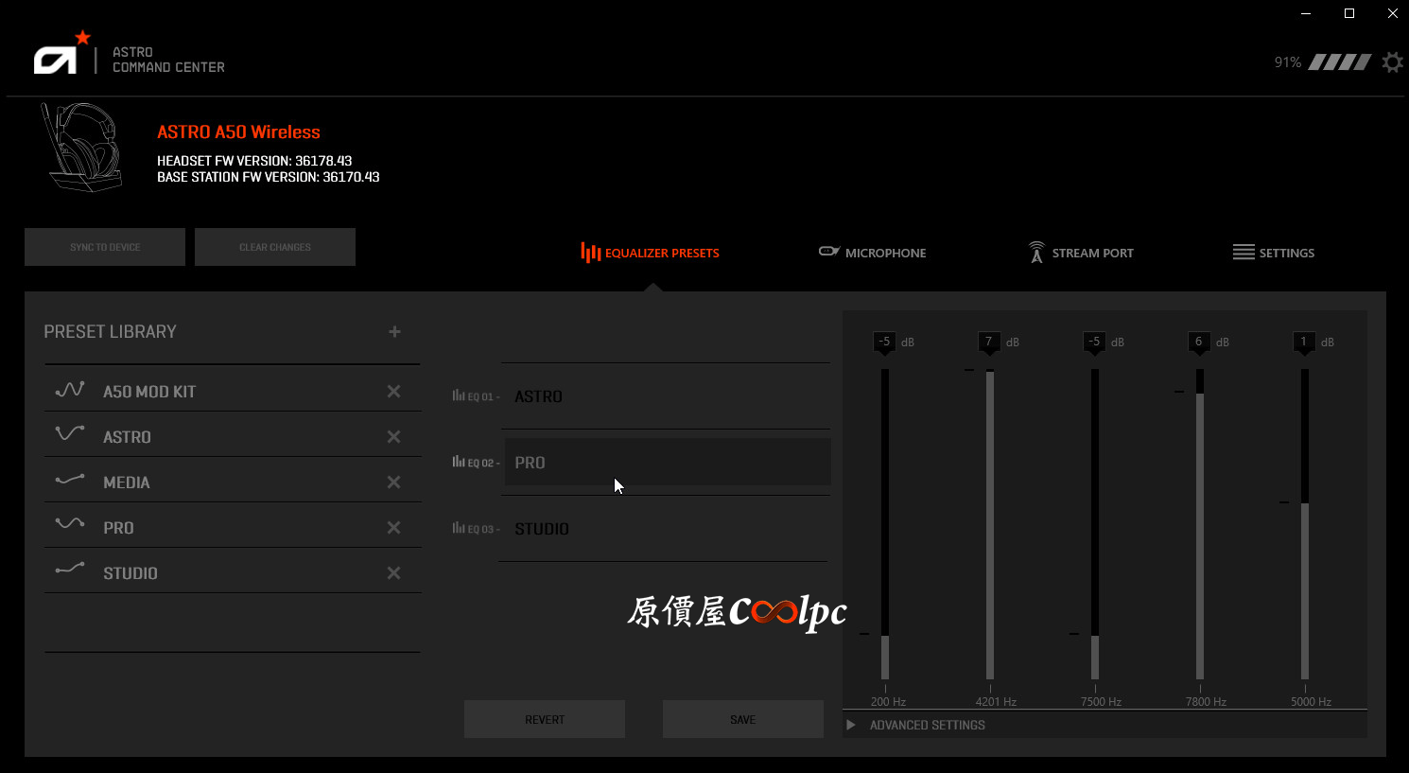Viewport: 1409px width, 773px height.
Task: Maximize the Astro Command Center window
Action: [x=1349, y=13]
